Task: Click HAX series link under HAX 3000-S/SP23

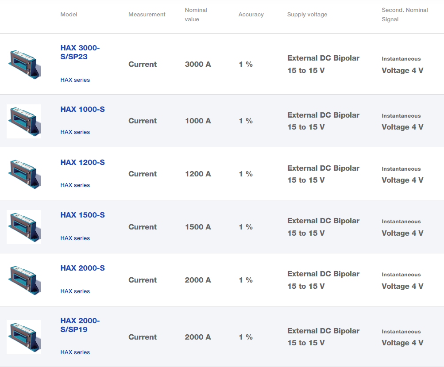Action: point(75,80)
